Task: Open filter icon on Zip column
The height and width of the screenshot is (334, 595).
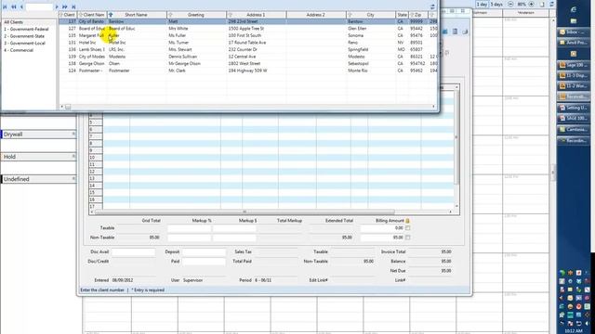Action: point(412,15)
